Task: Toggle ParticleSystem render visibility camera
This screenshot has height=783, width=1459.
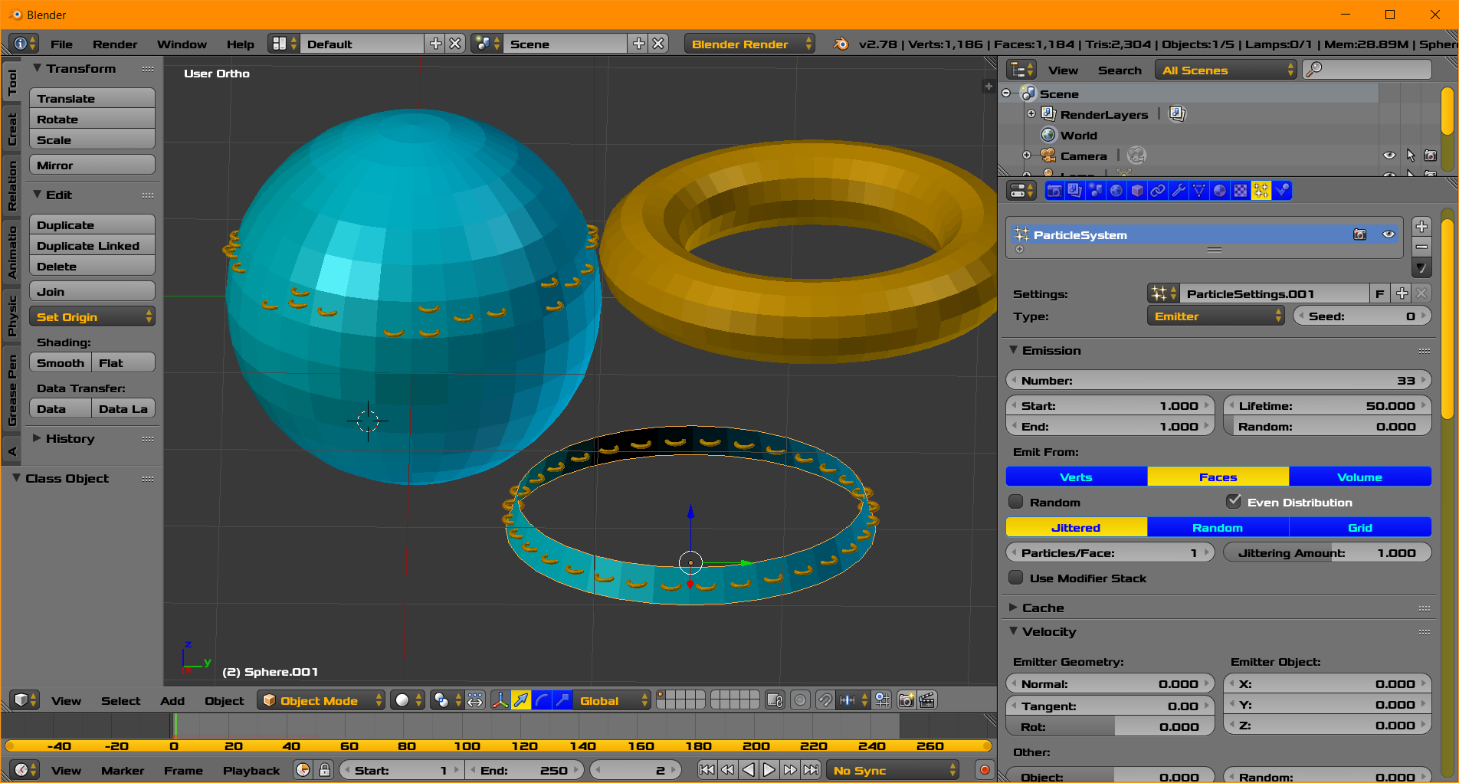Action: pyautogui.click(x=1360, y=234)
